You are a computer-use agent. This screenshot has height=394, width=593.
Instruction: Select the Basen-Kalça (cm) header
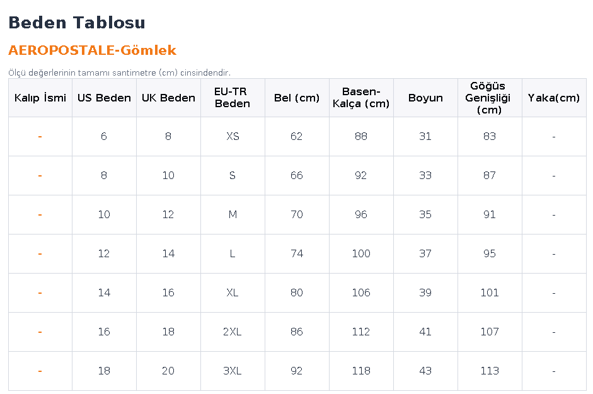[x=361, y=98]
